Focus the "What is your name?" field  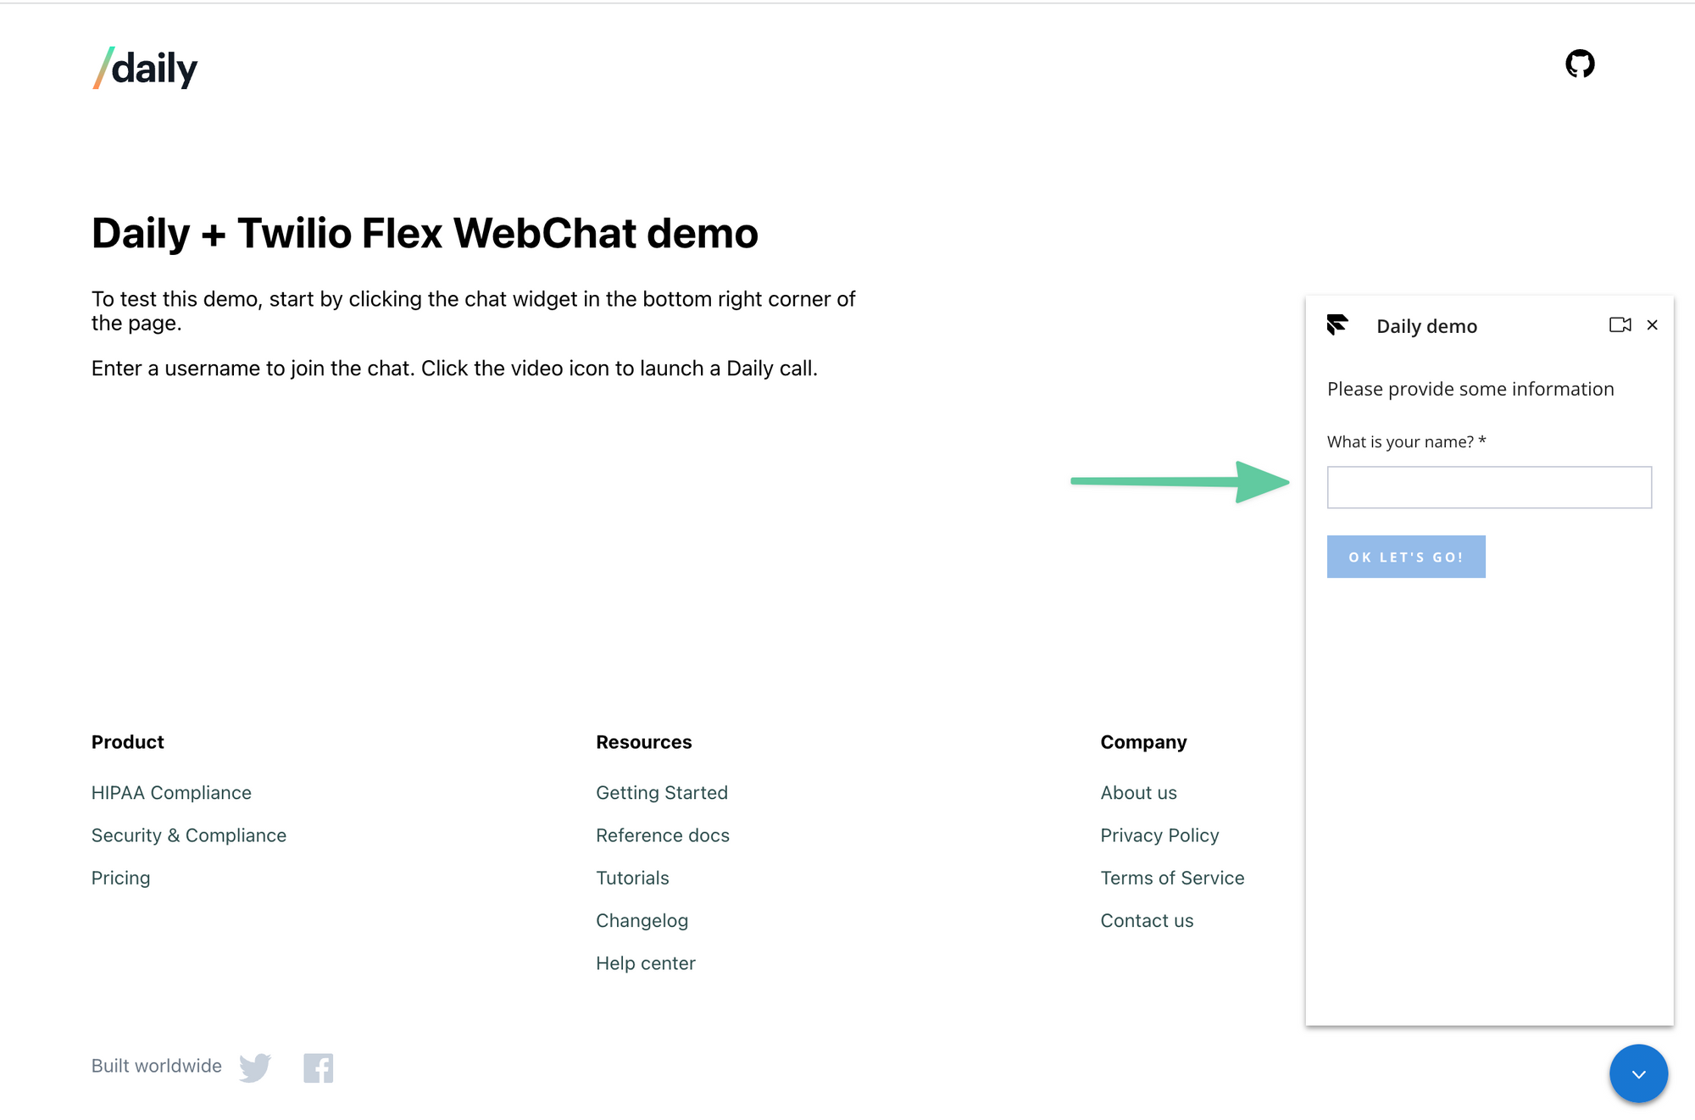pos(1489,487)
